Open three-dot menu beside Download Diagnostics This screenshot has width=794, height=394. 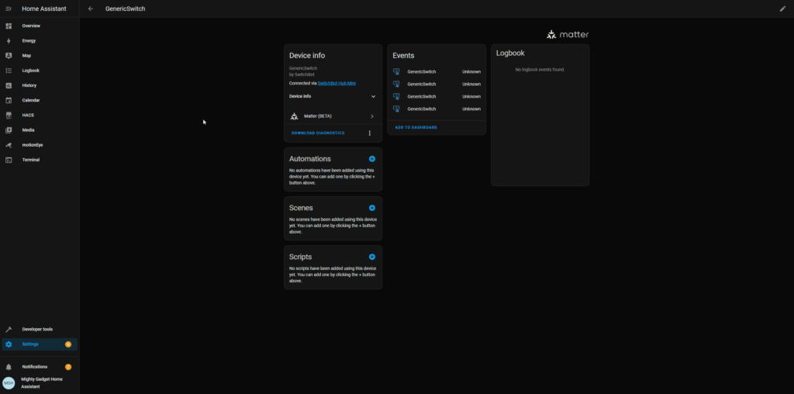370,133
